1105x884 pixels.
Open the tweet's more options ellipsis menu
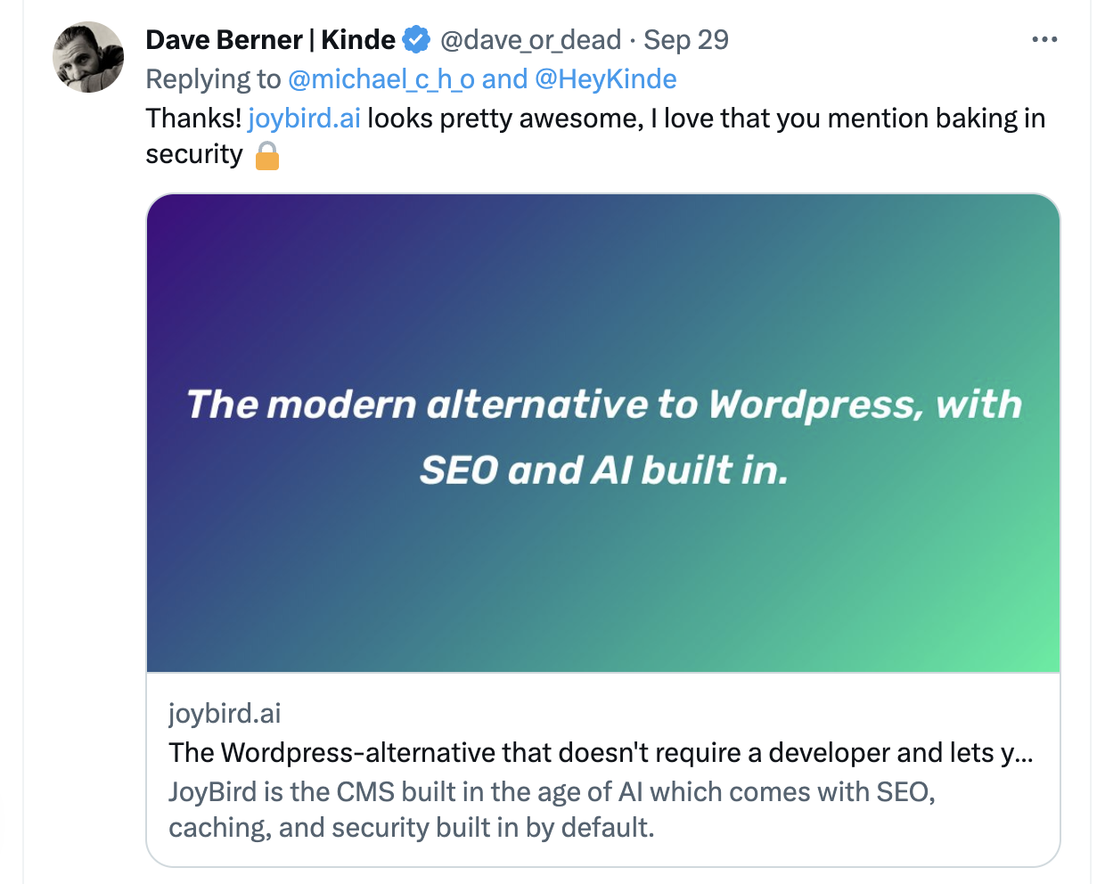1044,38
